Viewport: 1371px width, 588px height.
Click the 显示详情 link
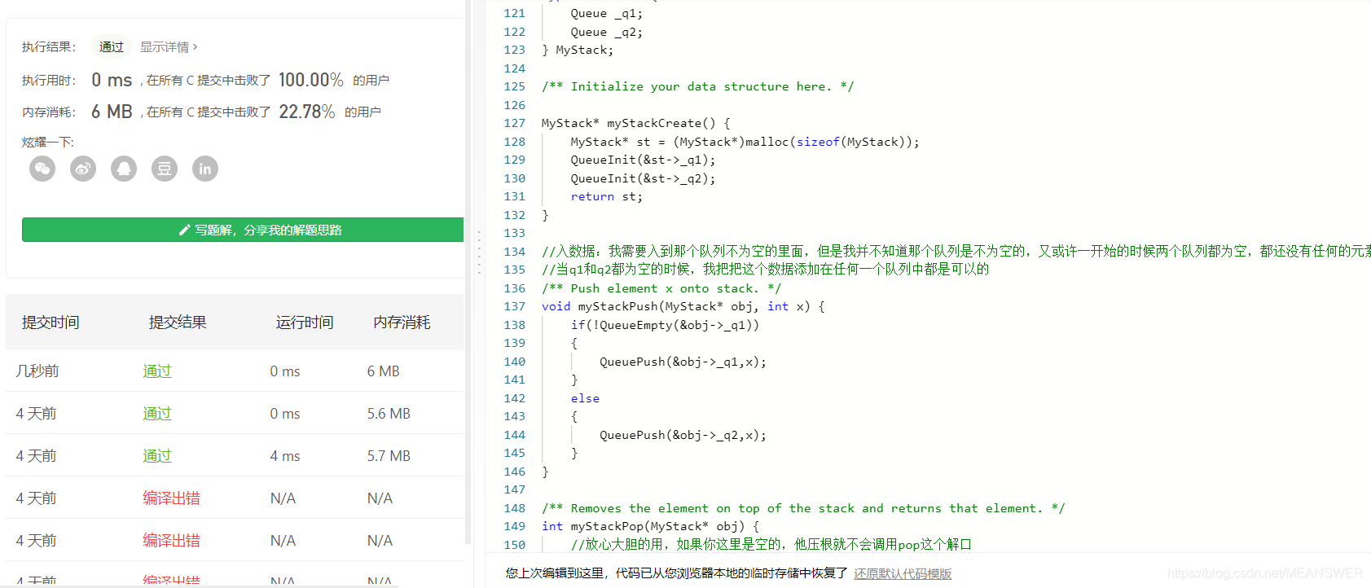pyautogui.click(x=165, y=47)
